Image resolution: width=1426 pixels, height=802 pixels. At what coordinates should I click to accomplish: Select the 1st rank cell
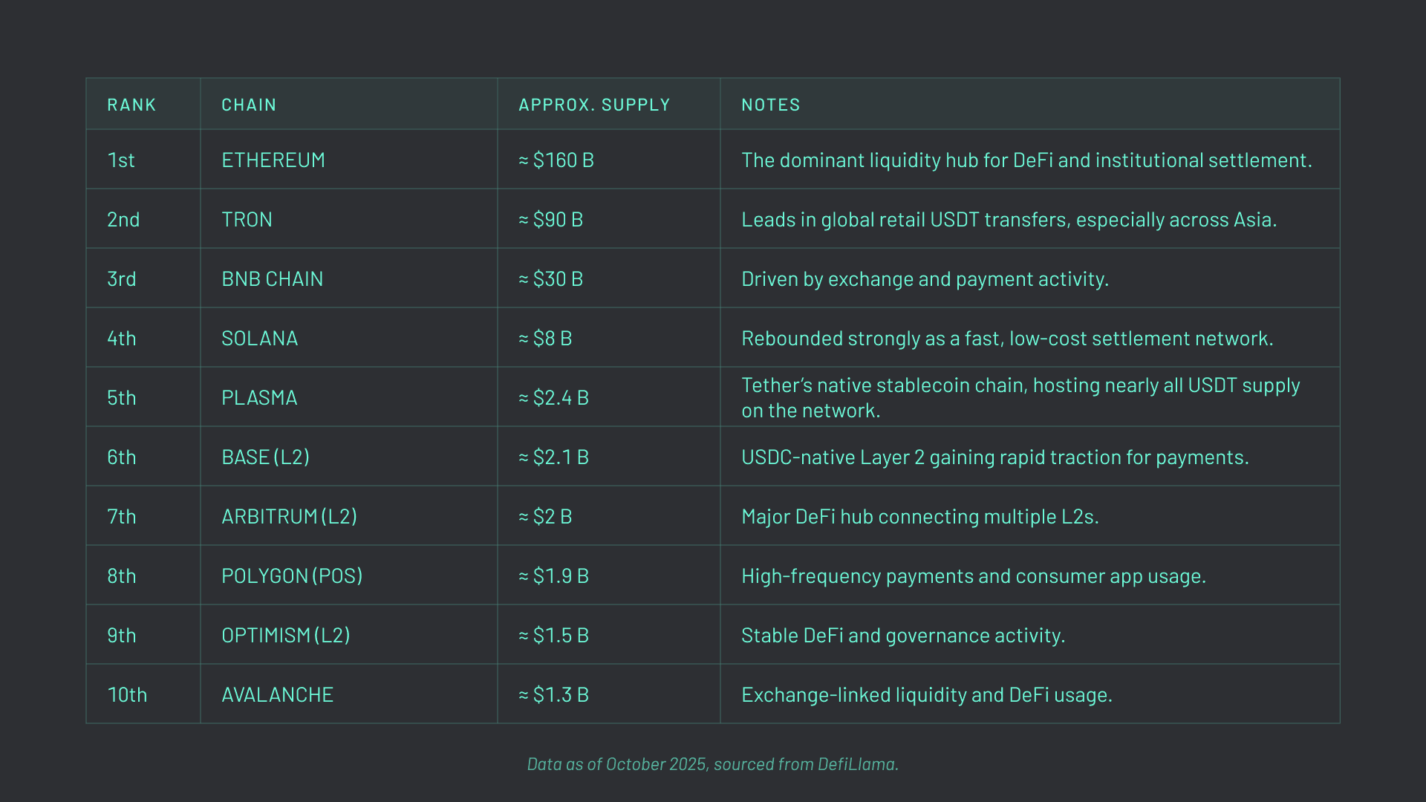[x=121, y=160]
